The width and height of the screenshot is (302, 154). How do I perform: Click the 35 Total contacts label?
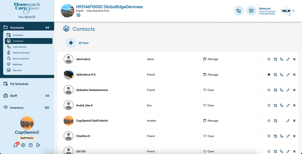click(83, 43)
